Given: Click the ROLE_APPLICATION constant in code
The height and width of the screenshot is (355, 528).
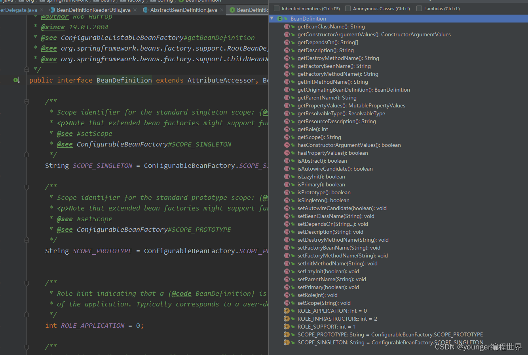Looking at the screenshot, I should pos(93,325).
